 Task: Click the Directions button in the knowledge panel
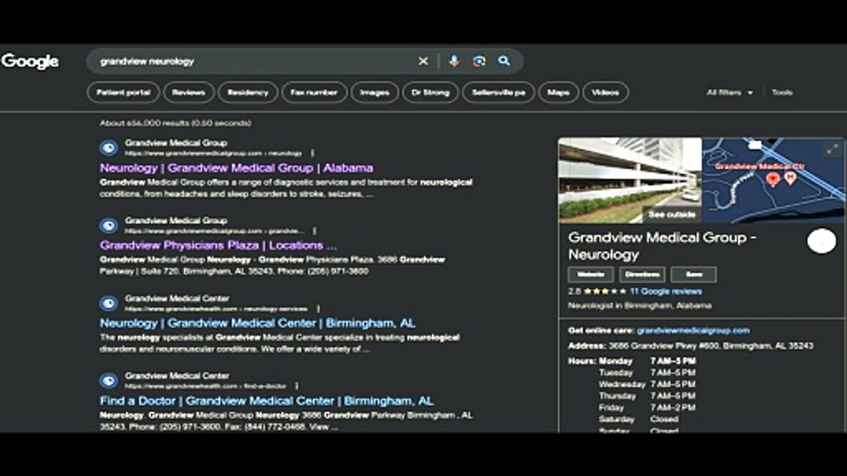pos(642,274)
